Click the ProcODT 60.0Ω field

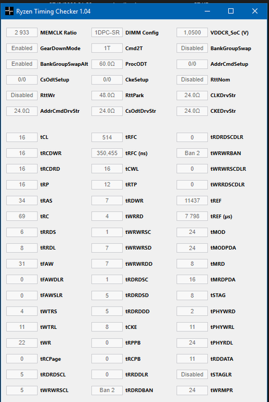tap(107, 64)
